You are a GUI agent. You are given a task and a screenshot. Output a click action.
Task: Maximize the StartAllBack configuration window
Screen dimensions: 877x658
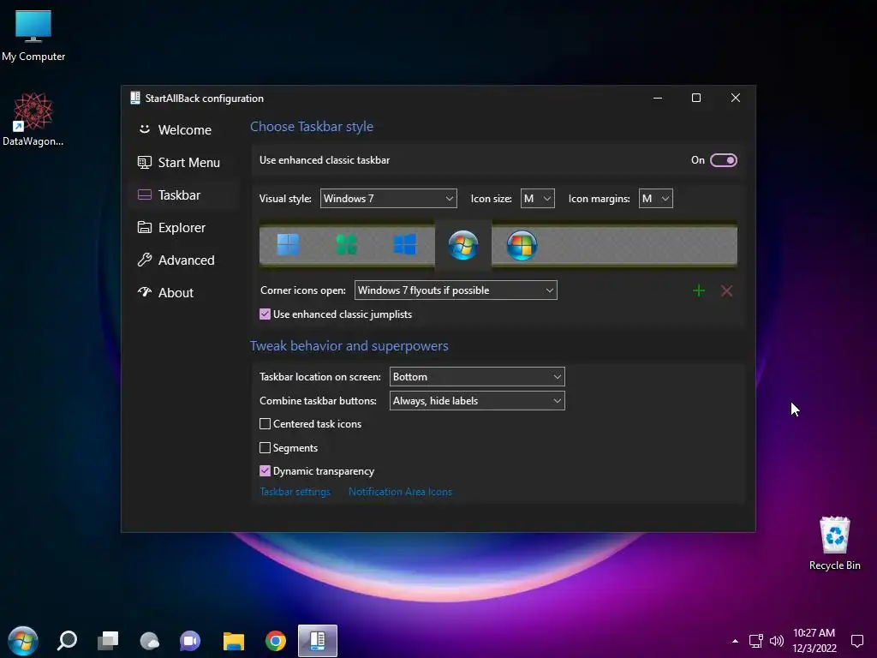(x=695, y=98)
